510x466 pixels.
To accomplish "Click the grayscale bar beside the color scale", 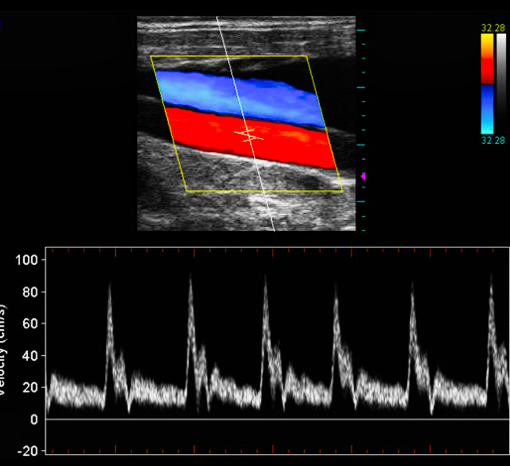I will coord(501,84).
